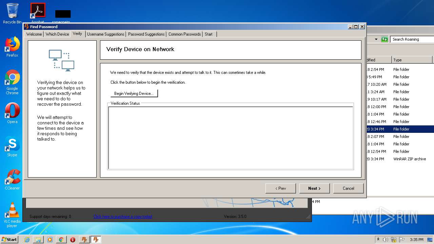Open Action Center flag icon
This screenshot has height=244, width=434.
coord(402,240)
